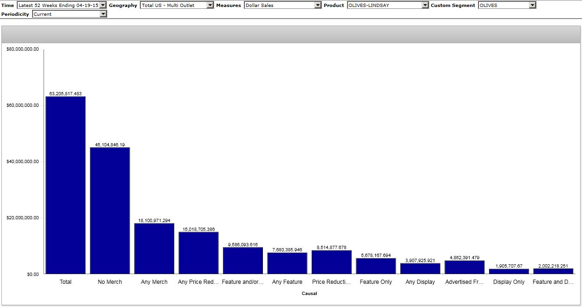Click the Any Merch bar
This screenshot has height=308, width=582.
click(x=154, y=249)
